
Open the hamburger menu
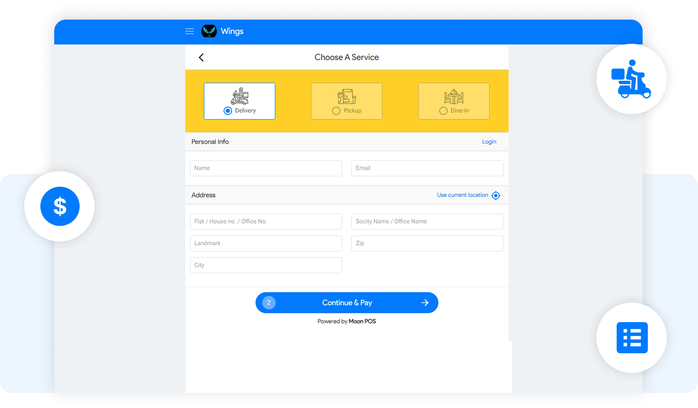[x=189, y=31]
